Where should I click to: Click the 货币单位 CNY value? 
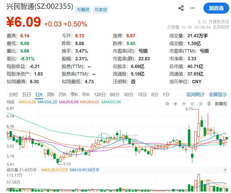197,82
